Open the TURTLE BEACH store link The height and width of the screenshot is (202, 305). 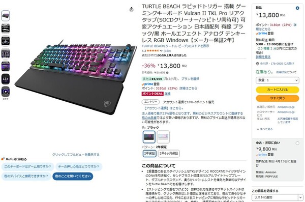[x=175, y=46]
